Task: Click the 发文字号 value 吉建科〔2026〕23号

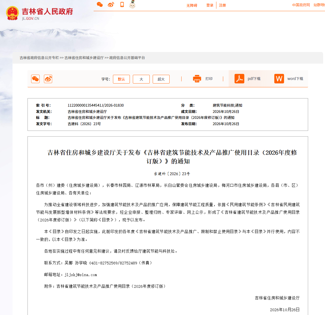Action: [x=84, y=124]
